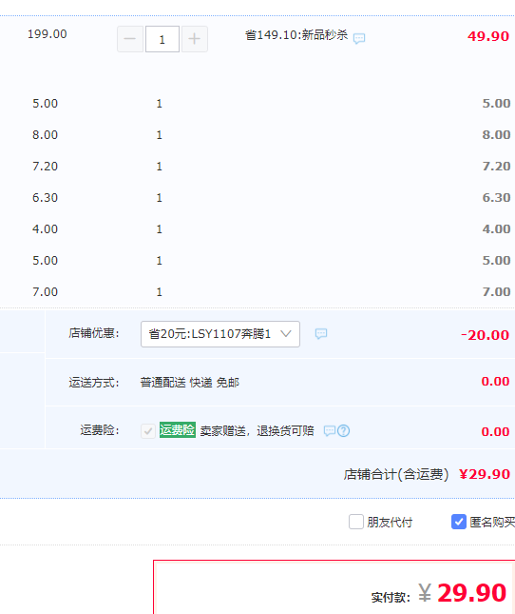Uncheck the 匿名购买 checkbox
This screenshot has height=614, width=515.
click(459, 522)
